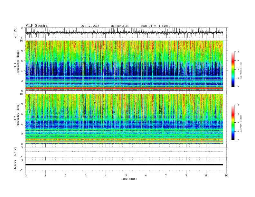Click the "VLF Spectra" plot title

tap(36, 25)
